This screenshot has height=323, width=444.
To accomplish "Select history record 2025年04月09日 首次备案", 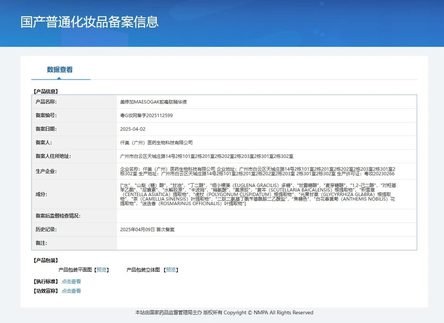I will click(x=147, y=230).
